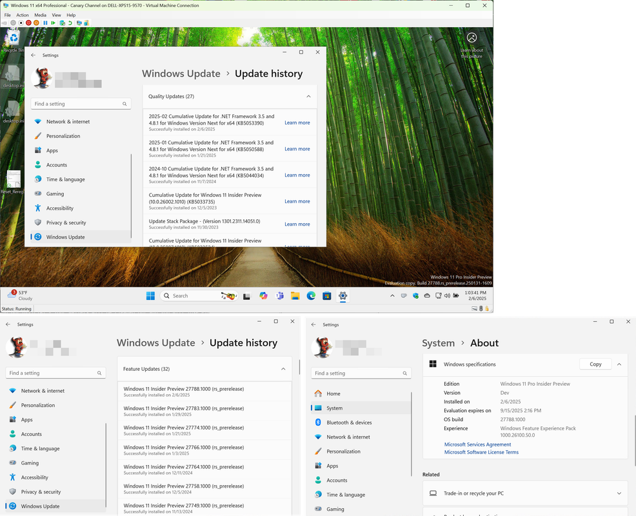The width and height of the screenshot is (636, 516).
Task: Select Accessibility in Feature Updates window sidebar
Action: coord(55,477)
